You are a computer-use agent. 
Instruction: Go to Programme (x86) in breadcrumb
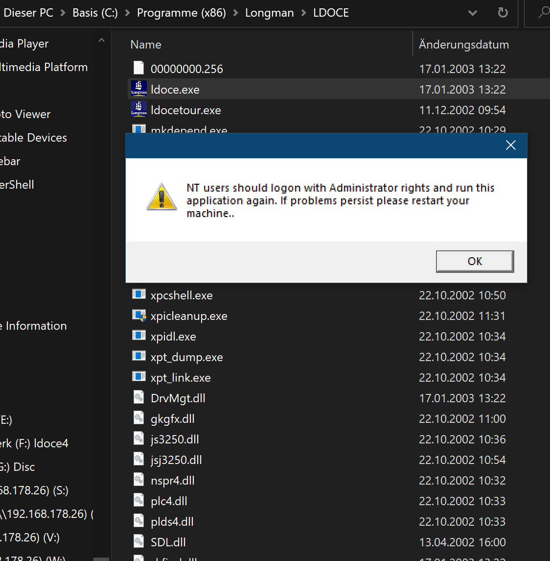pyautogui.click(x=182, y=13)
